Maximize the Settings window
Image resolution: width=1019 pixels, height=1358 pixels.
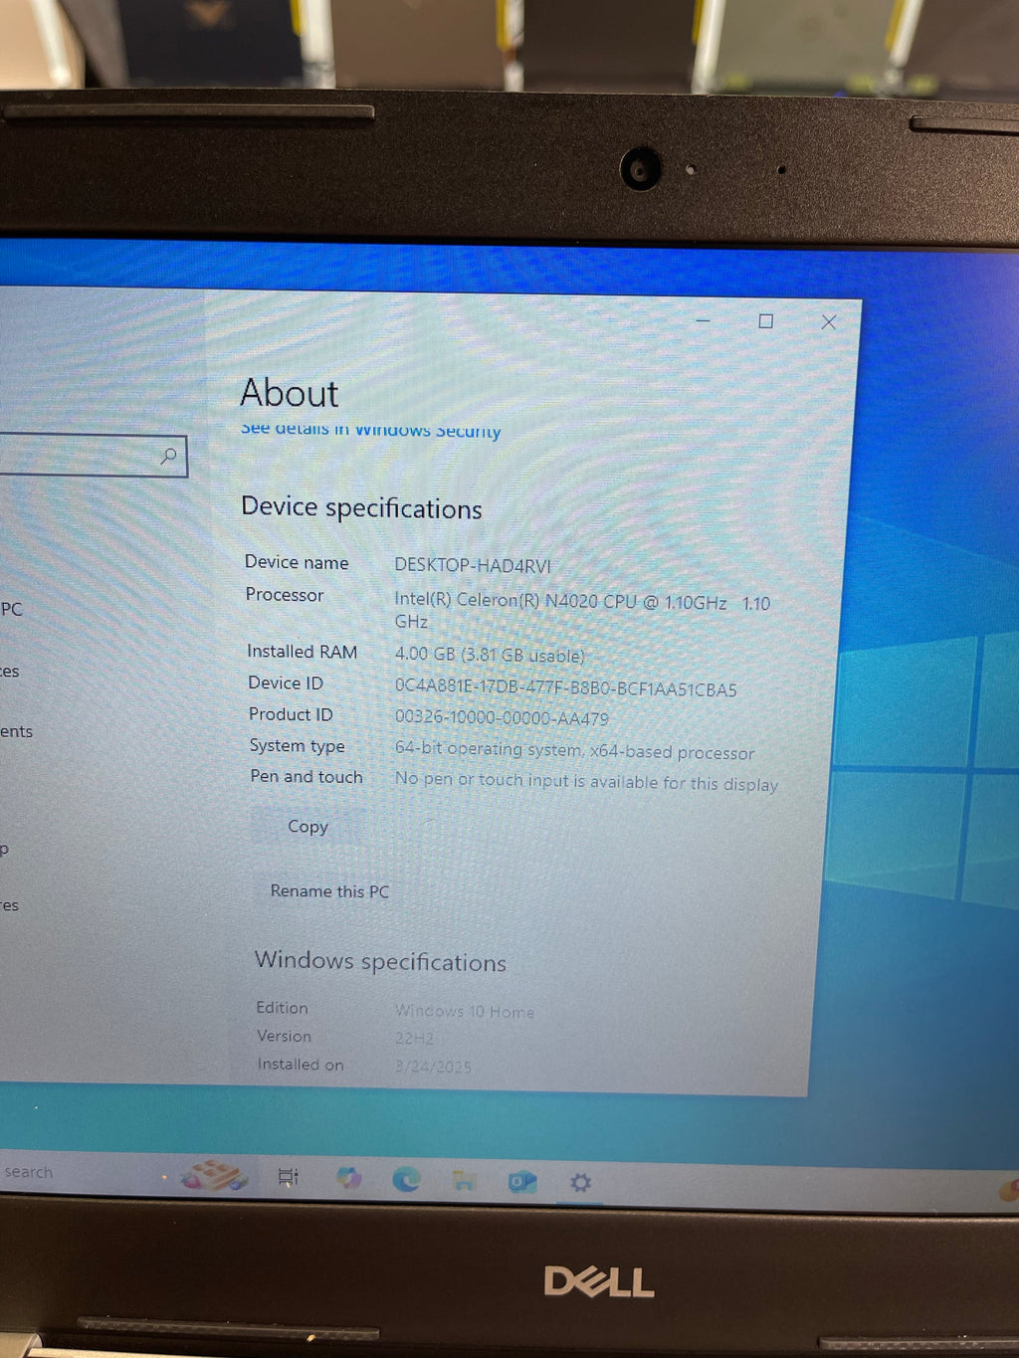tap(765, 321)
